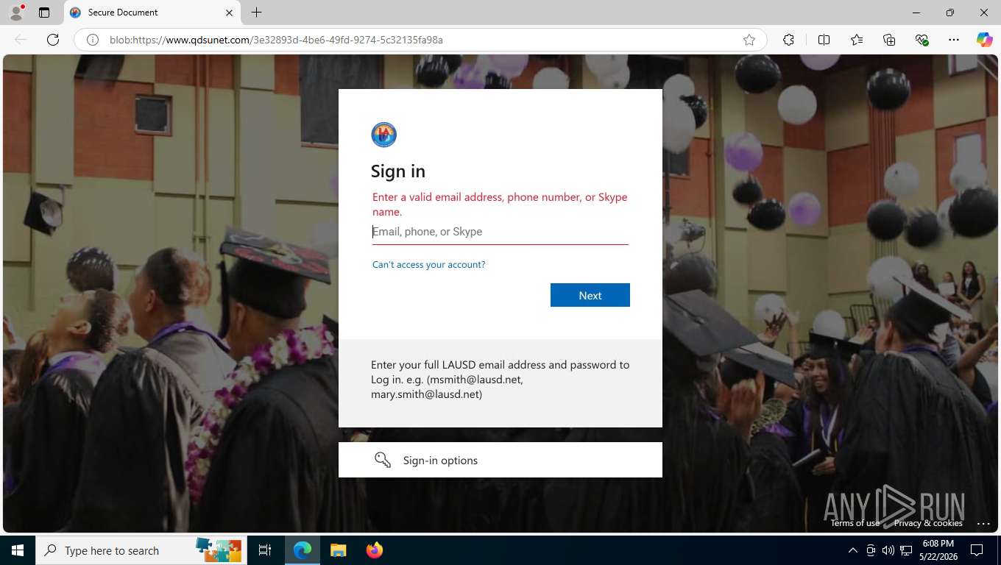Open Privacy & cookies link
Viewport: 1001px width, 565px height.
928,523
